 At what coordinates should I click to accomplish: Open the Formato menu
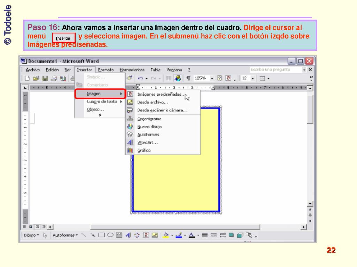(x=106, y=70)
